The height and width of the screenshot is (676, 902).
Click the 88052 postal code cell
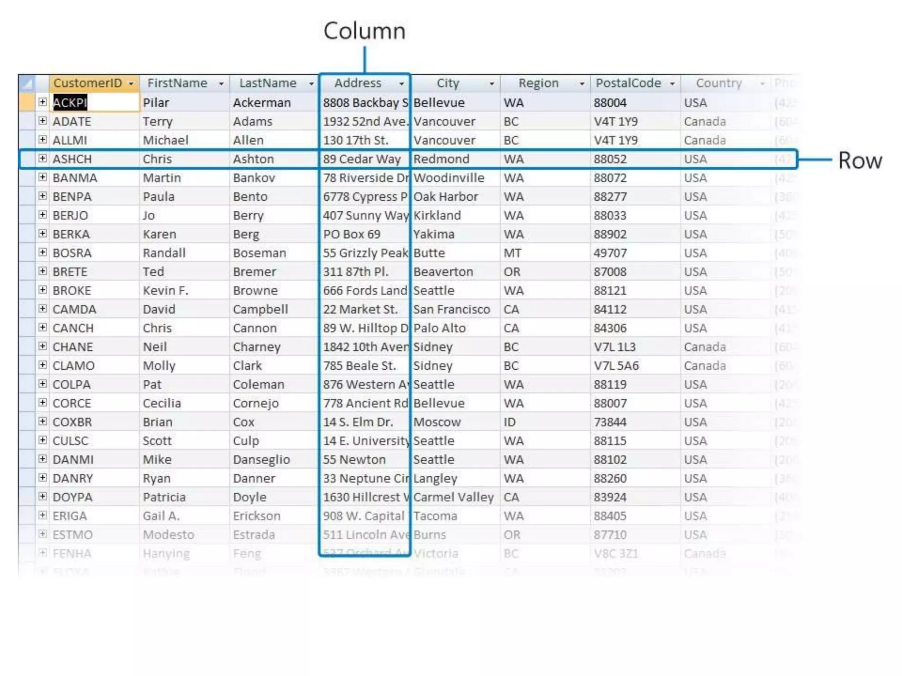610,159
